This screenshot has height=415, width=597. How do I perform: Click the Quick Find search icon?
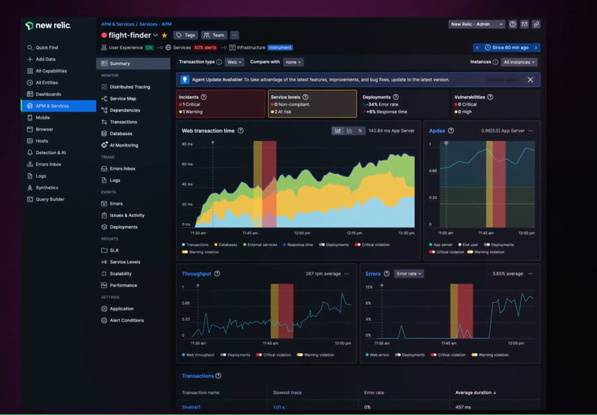click(30, 47)
